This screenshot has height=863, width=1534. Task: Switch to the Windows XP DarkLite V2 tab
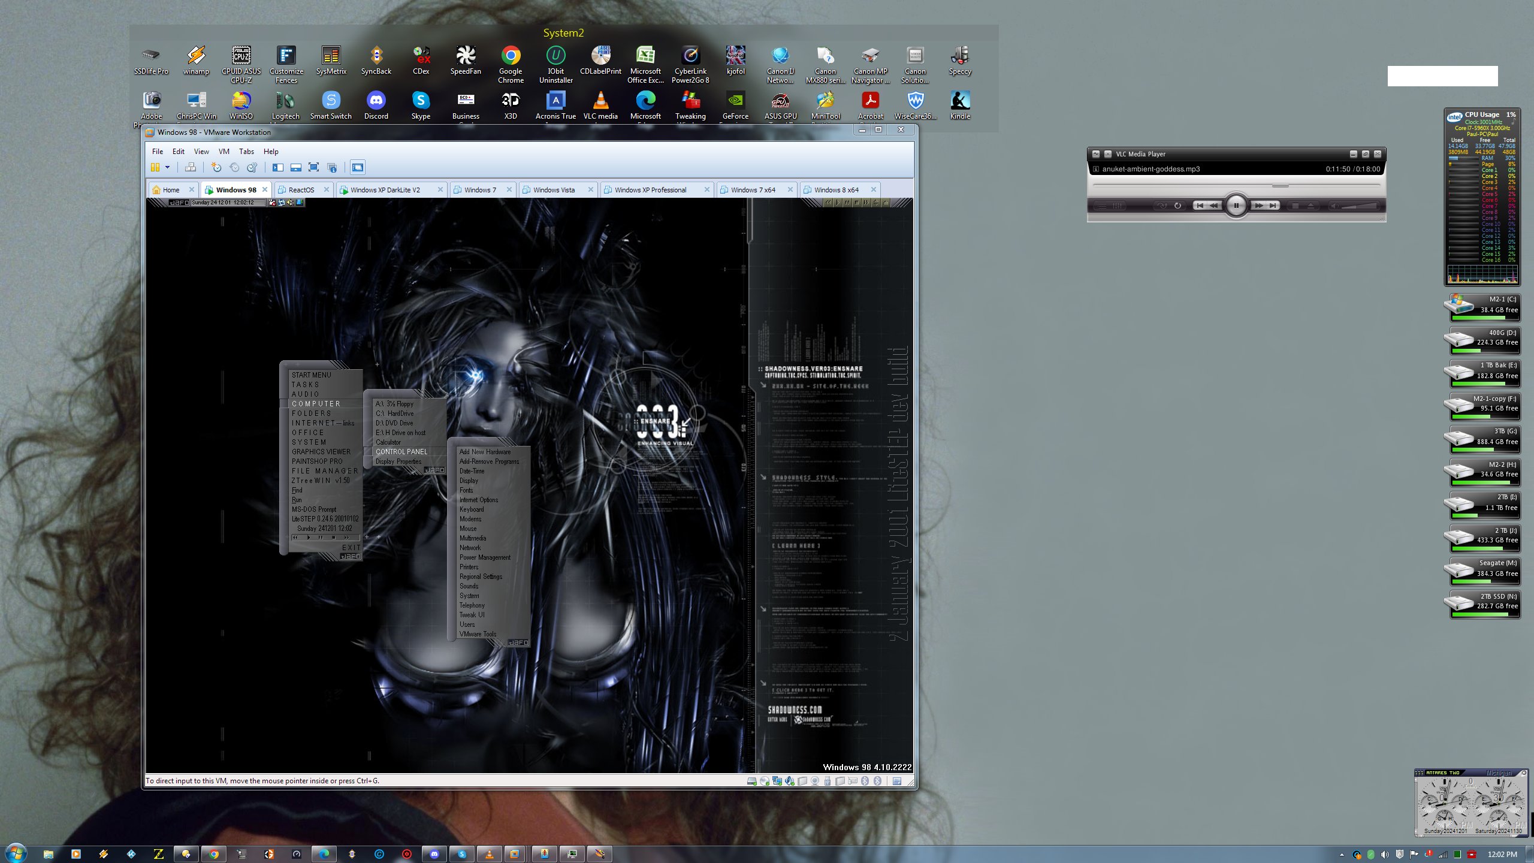[385, 190]
